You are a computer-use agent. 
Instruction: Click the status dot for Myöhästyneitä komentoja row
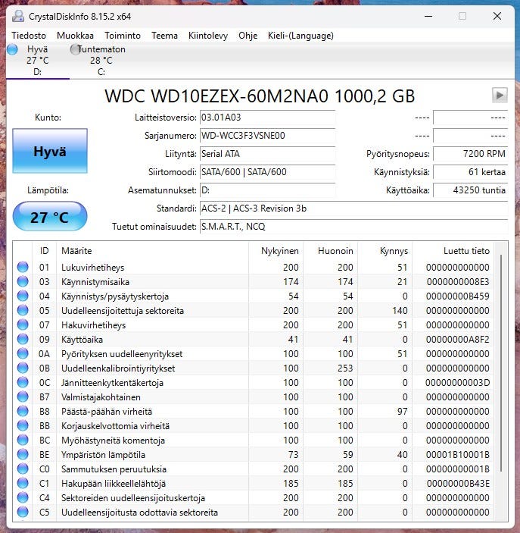[x=23, y=441]
